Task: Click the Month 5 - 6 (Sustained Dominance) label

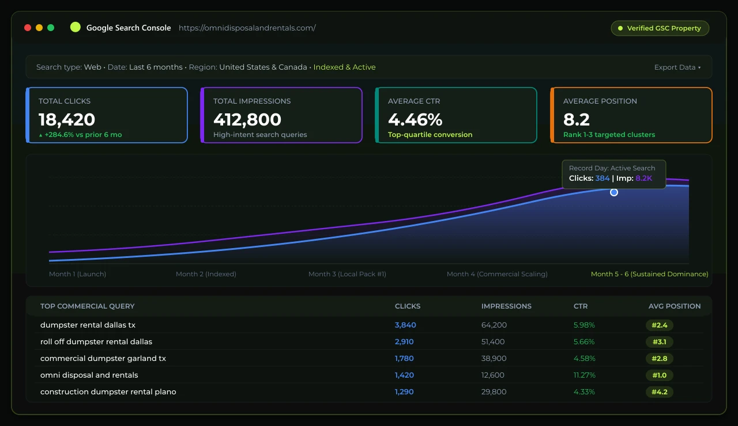Action: click(x=650, y=274)
